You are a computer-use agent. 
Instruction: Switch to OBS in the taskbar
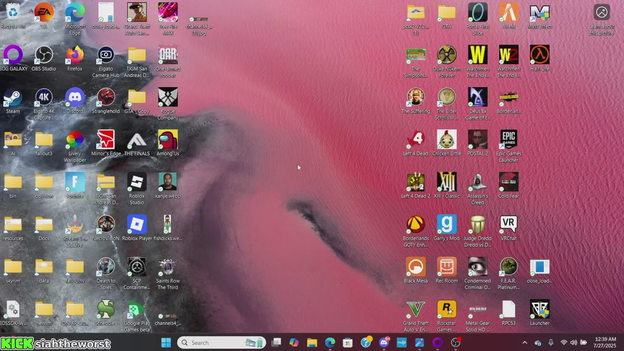(x=455, y=343)
